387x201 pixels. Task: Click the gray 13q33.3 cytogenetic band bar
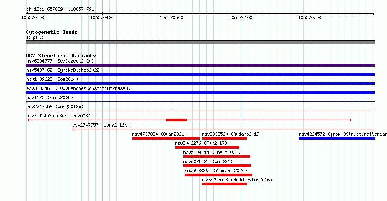[x=200, y=42]
